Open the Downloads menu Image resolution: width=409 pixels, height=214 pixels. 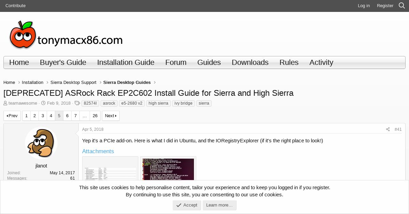[250, 63]
